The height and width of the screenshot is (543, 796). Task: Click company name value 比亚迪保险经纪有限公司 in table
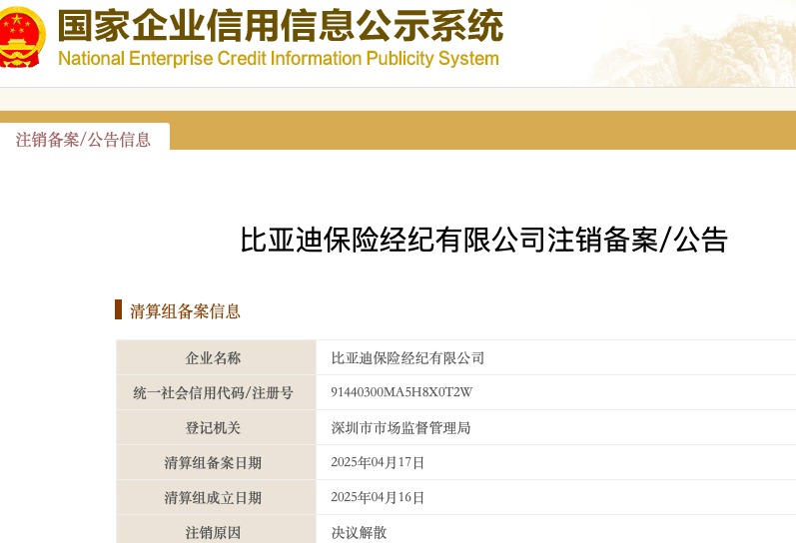click(407, 358)
